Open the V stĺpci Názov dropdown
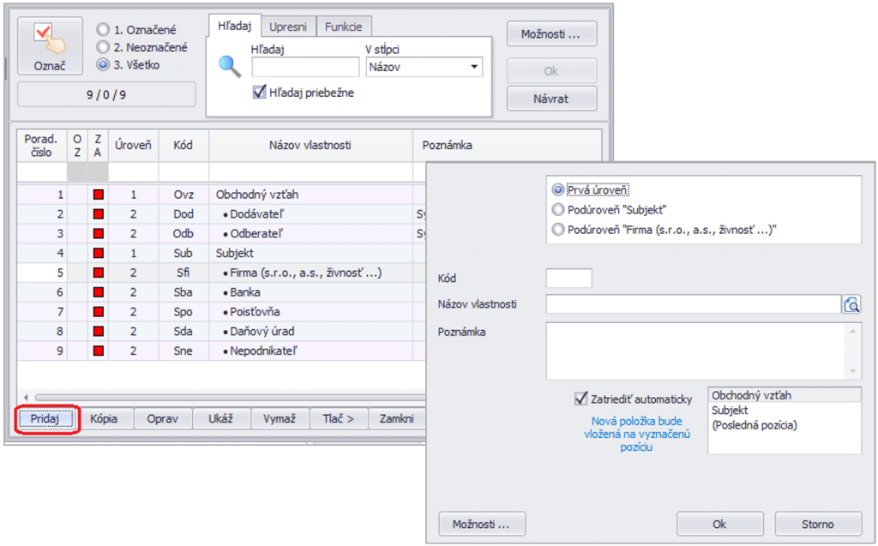 [474, 67]
